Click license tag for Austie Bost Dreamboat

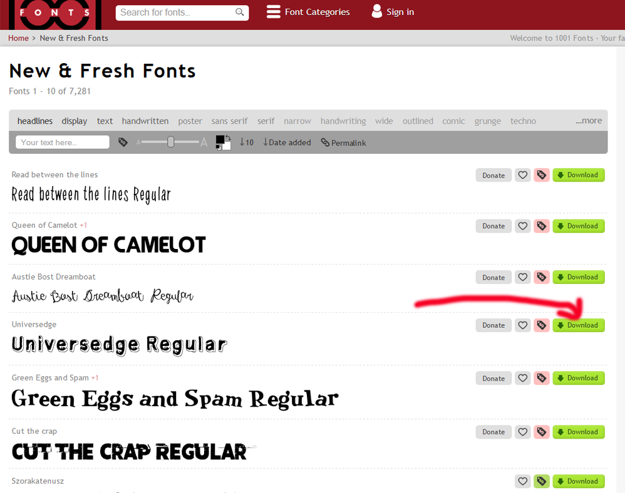pos(541,277)
